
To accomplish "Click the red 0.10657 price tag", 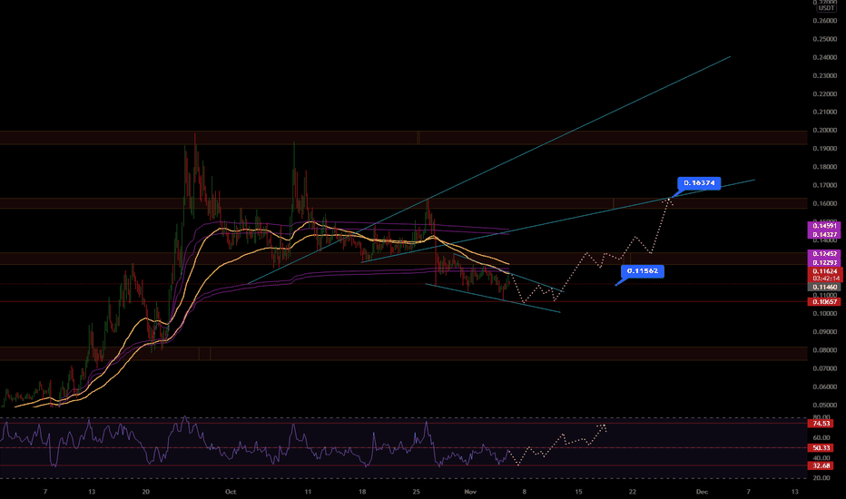I will point(825,301).
